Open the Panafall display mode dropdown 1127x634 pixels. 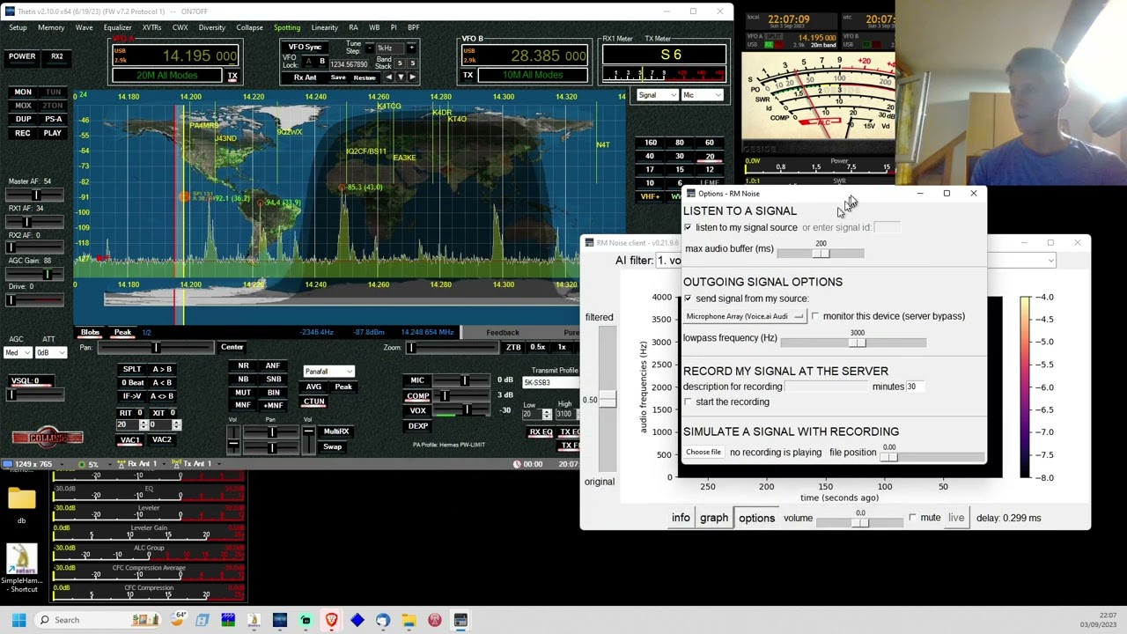[x=328, y=372]
